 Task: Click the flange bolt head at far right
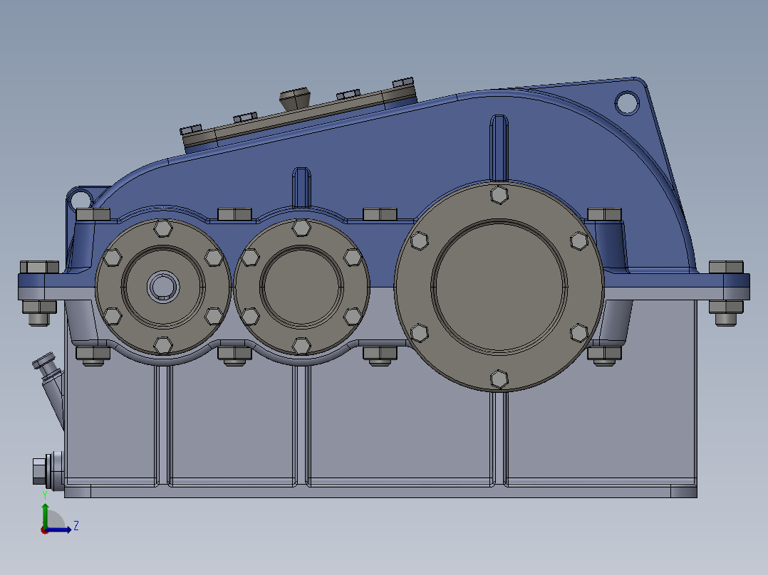[x=725, y=267]
